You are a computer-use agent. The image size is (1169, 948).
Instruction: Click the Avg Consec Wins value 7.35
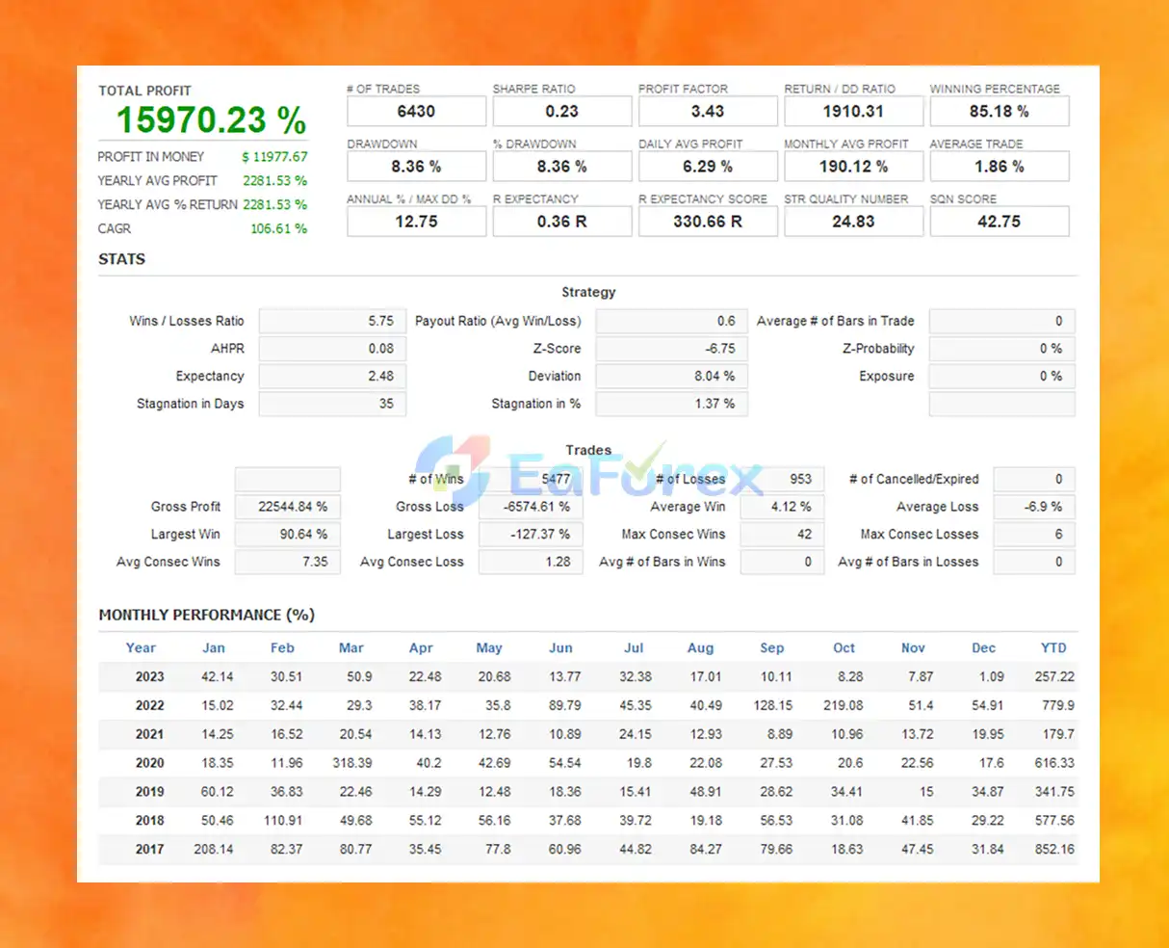[288, 562]
